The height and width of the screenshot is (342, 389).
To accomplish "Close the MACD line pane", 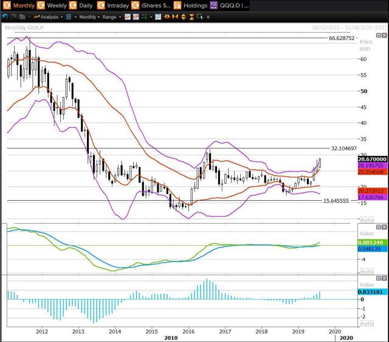I will [384, 227].
